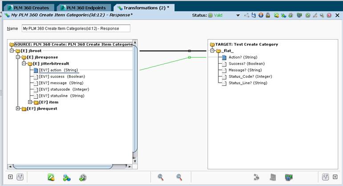Click the source scrollbar up arrow
The image size is (343, 186).
click(x=135, y=42)
